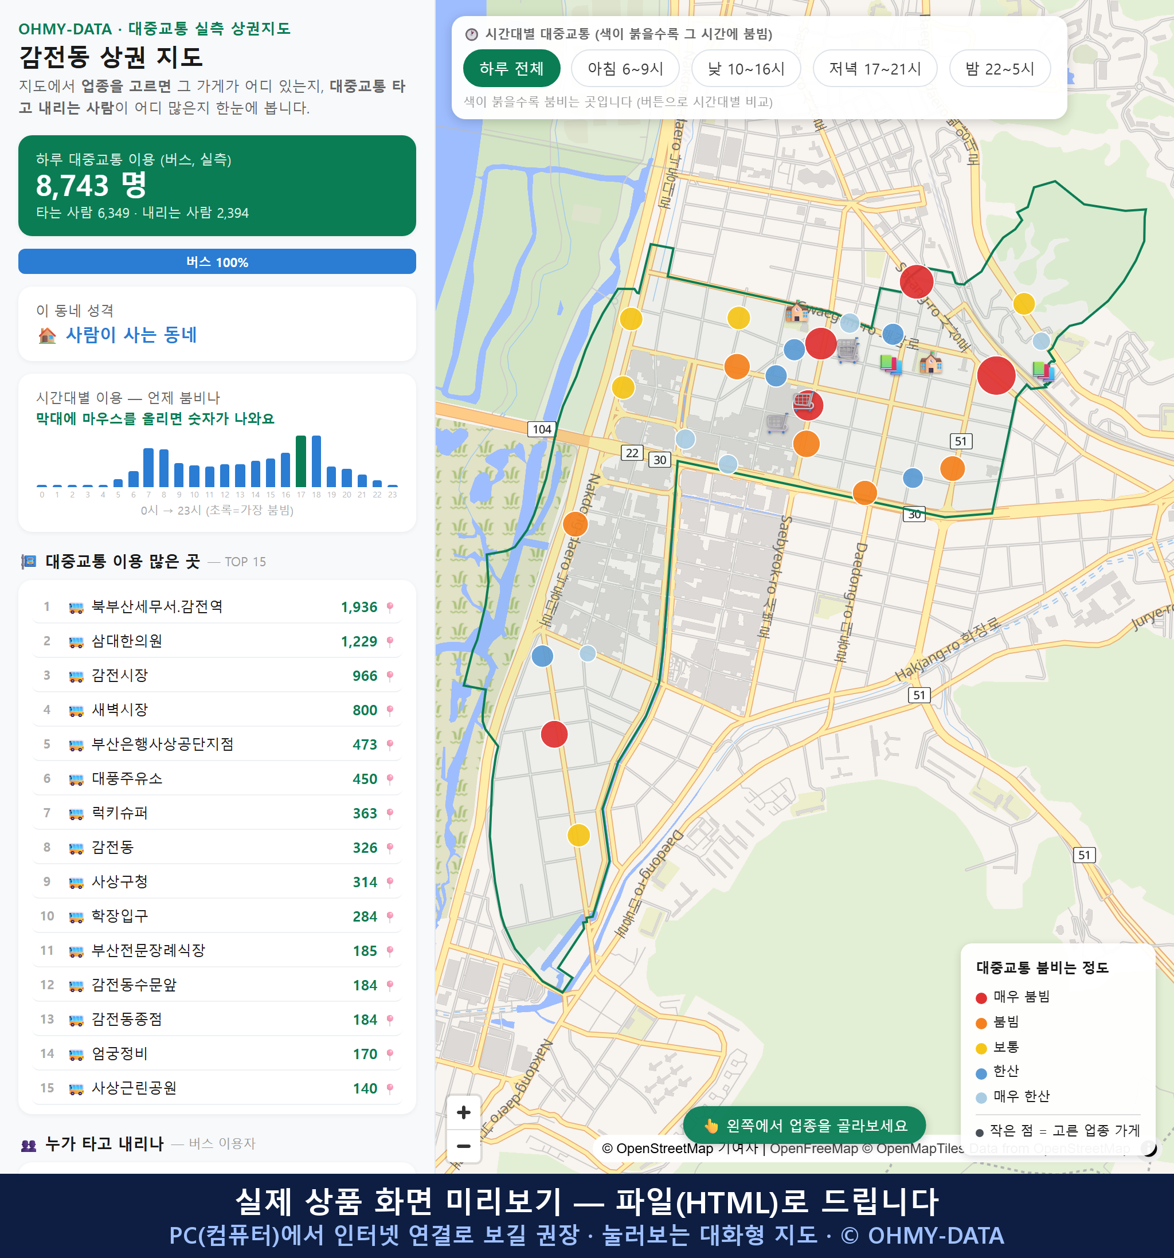Image resolution: width=1174 pixels, height=1258 pixels.
Task: Click the red shopping cart marker on map
Action: (x=804, y=401)
